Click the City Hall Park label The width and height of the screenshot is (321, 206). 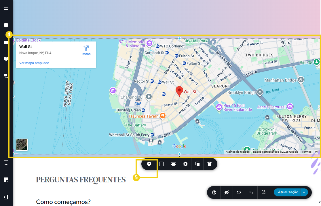(x=195, y=41)
